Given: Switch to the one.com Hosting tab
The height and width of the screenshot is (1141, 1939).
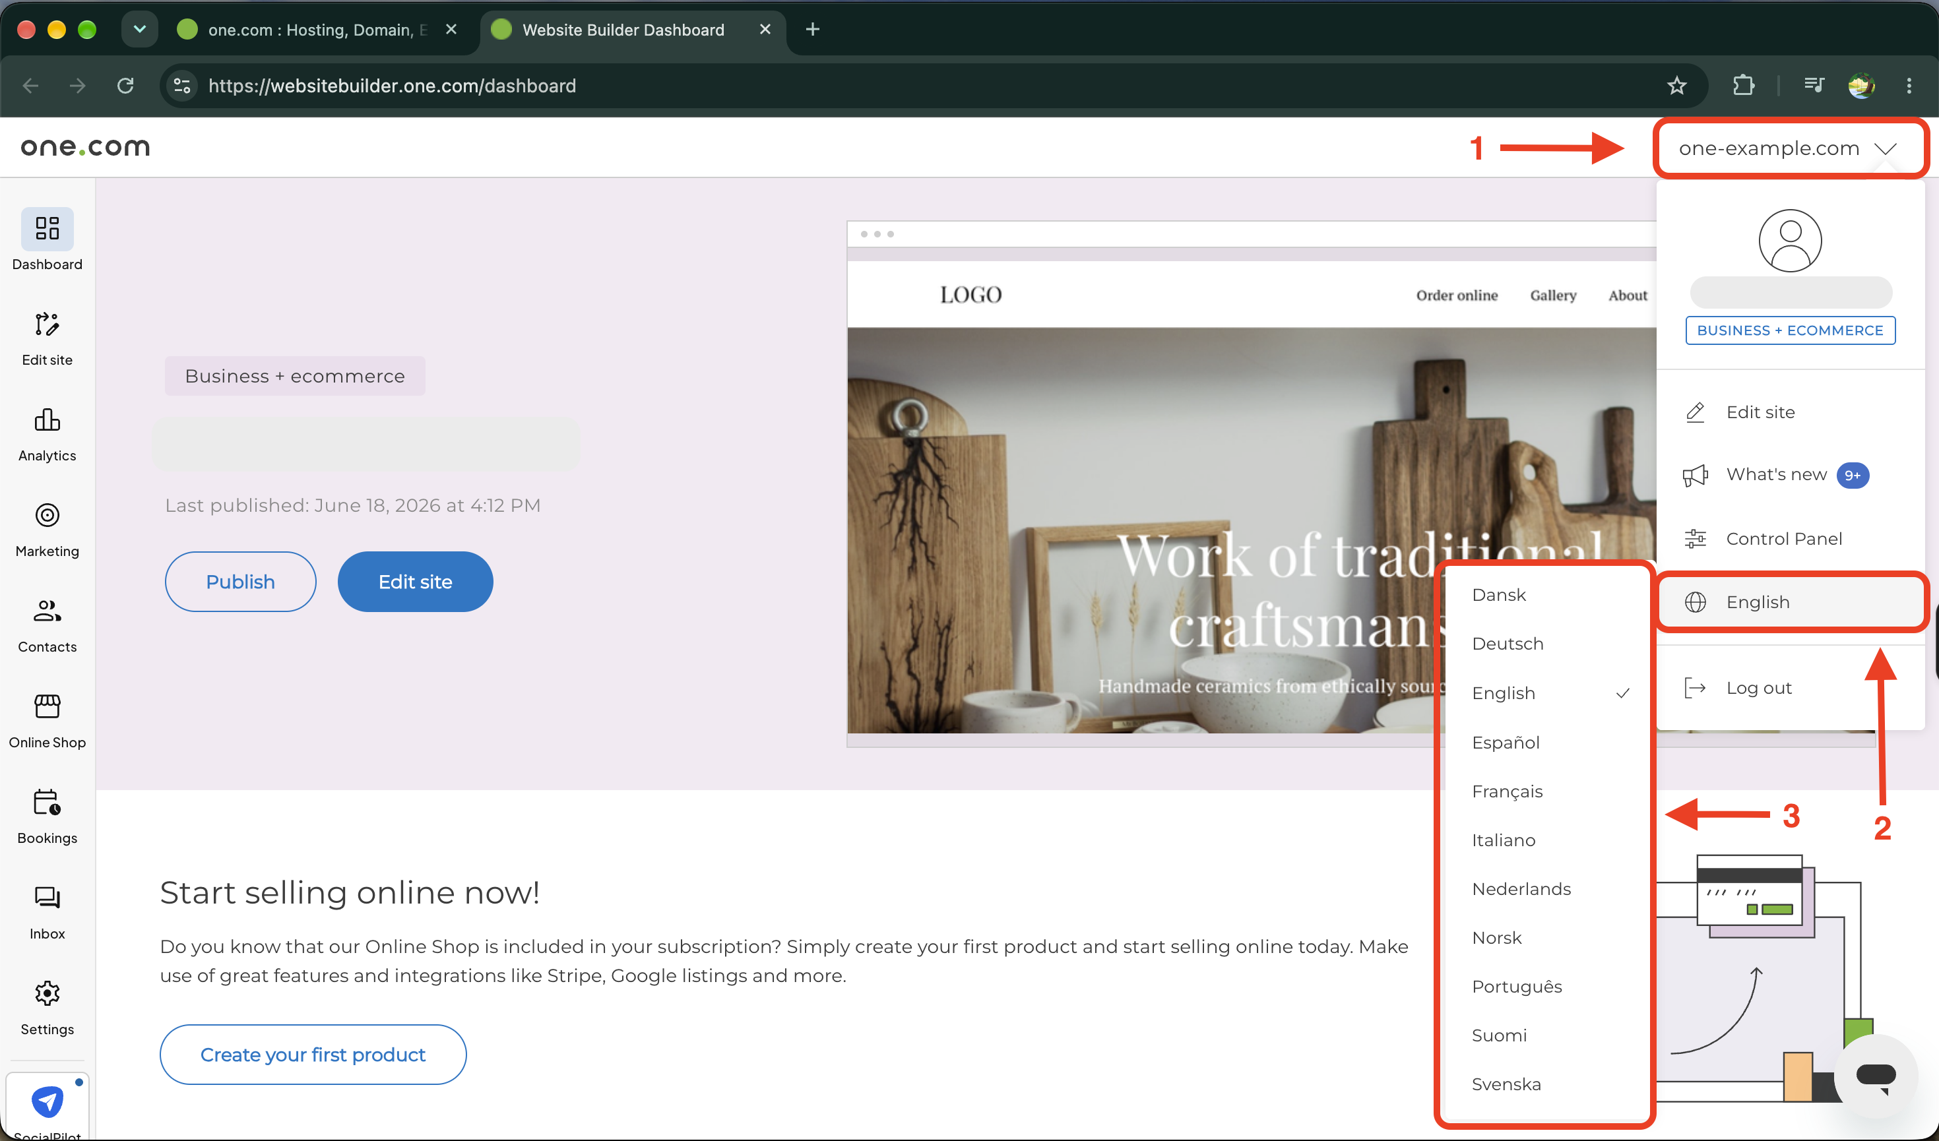Looking at the screenshot, I should tap(317, 29).
